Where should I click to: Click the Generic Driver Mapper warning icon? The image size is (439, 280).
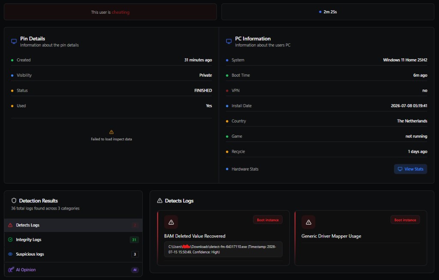pos(309,222)
